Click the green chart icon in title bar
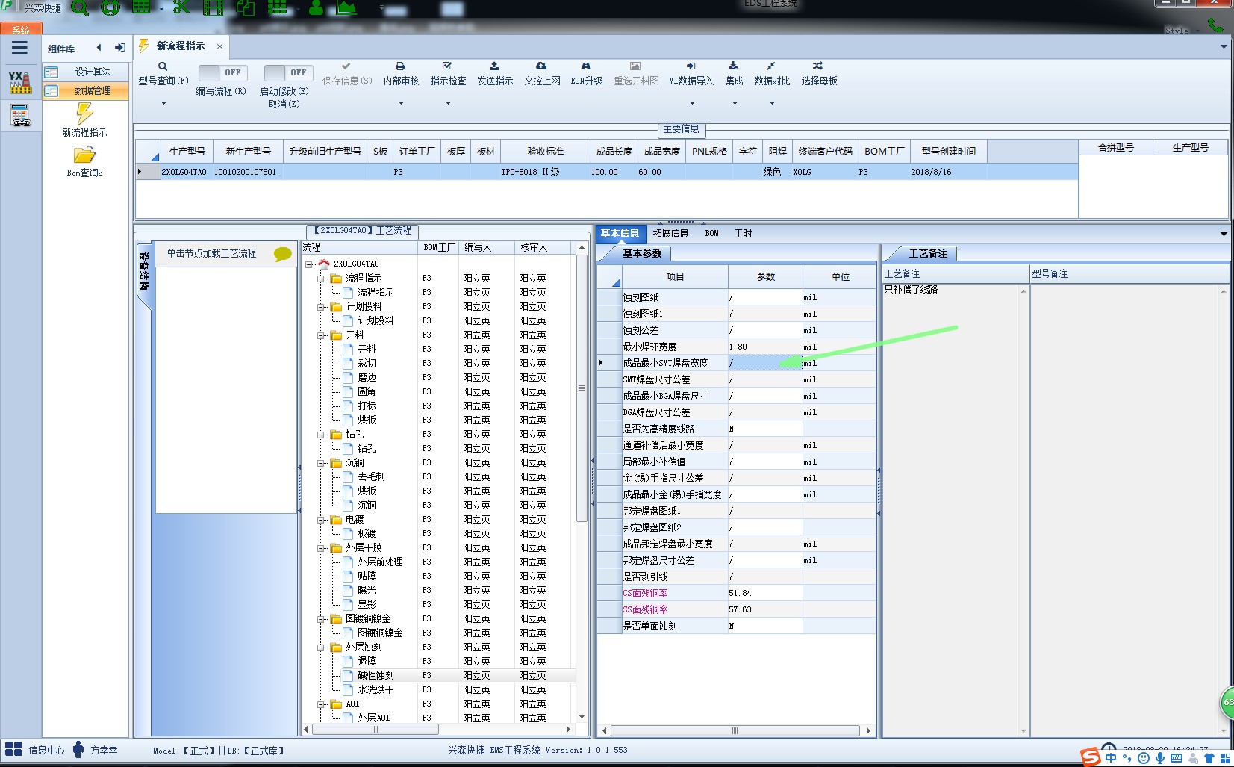 tap(346, 7)
